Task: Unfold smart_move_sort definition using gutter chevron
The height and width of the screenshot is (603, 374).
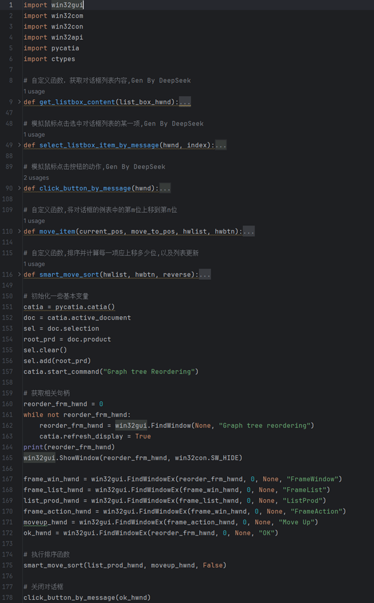Action: tap(20, 274)
